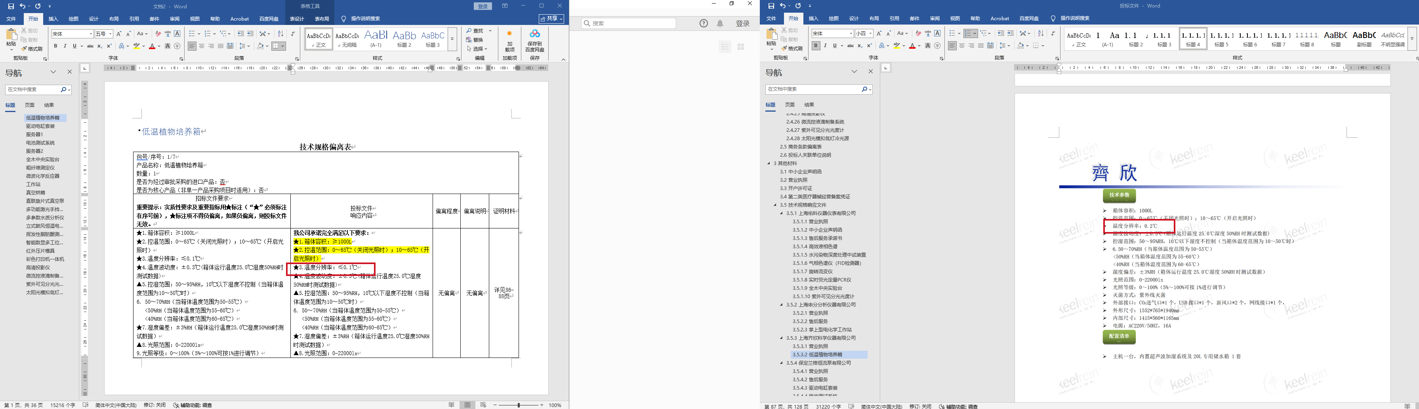Toggle Bold in 文档2 window
This screenshot has height=409, width=1419.
pos(55,46)
